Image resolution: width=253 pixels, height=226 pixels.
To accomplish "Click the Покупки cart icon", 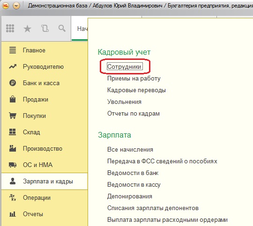I will click(x=13, y=116).
